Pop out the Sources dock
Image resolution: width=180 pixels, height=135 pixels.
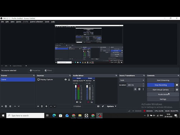click(70, 76)
